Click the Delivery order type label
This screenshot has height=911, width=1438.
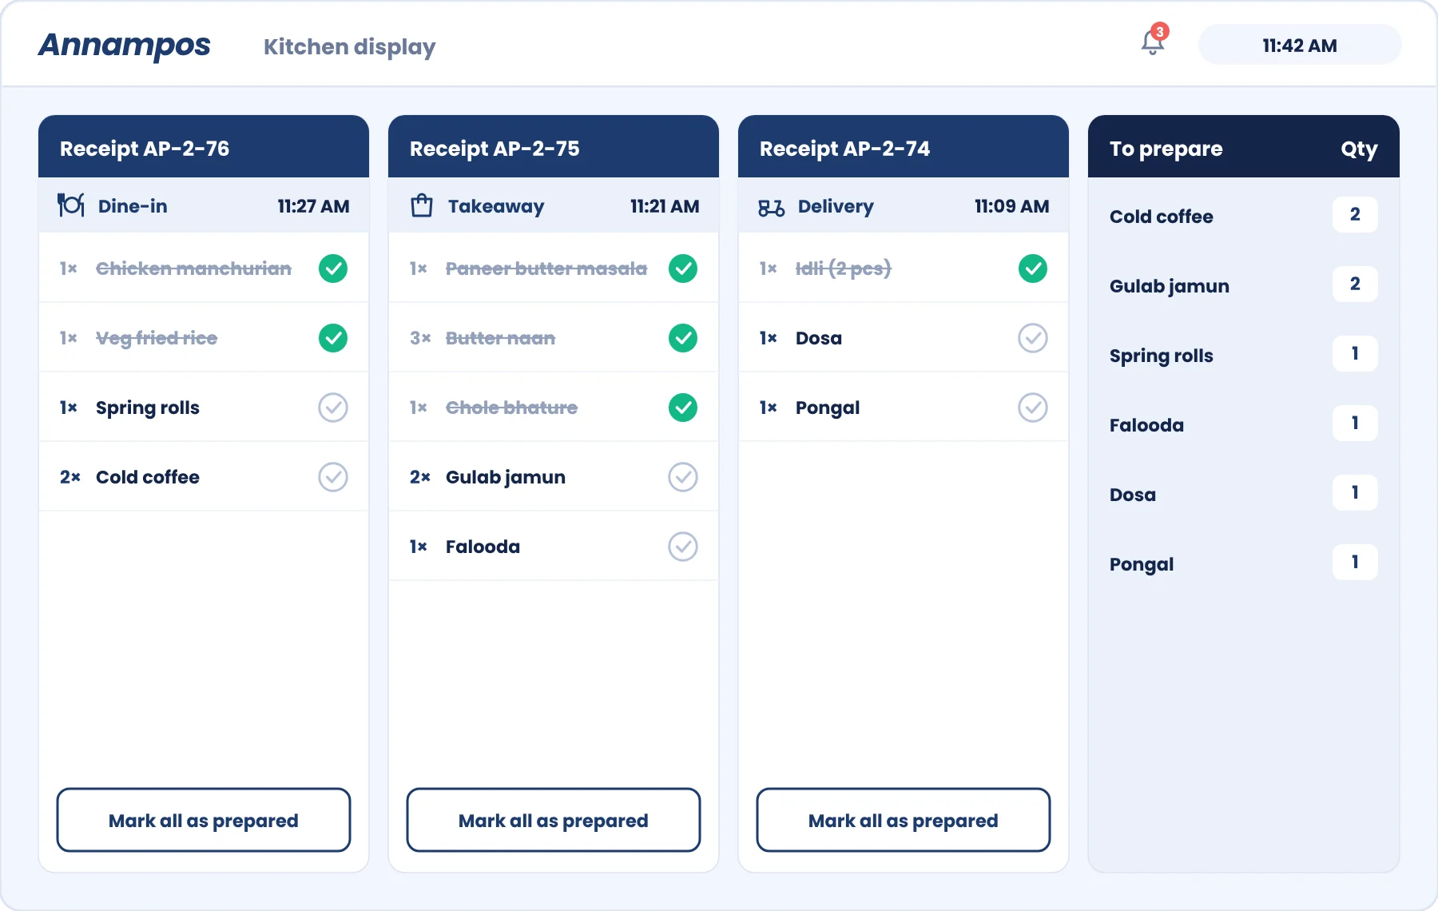click(836, 206)
